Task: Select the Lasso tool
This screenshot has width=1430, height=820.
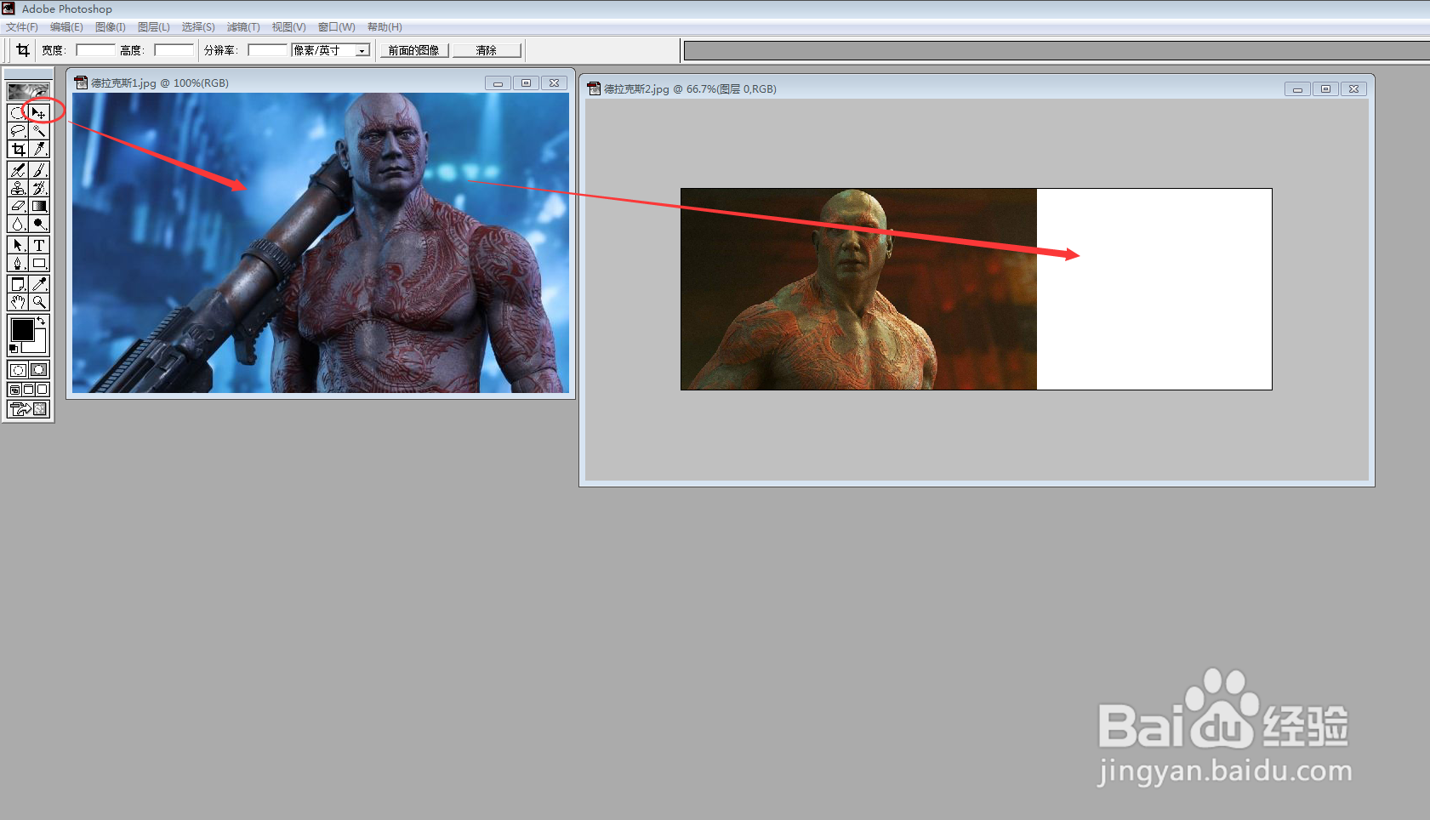Action: (18, 131)
